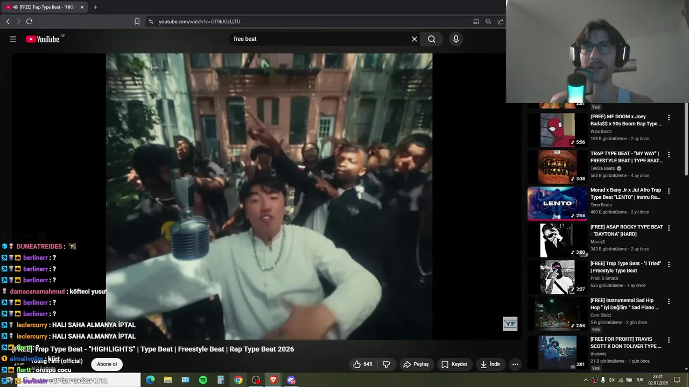Open 'TRAP TYPE BEAT - MY WAY' gold teeth thumbnail
The image size is (689, 387).
pyautogui.click(x=558, y=167)
